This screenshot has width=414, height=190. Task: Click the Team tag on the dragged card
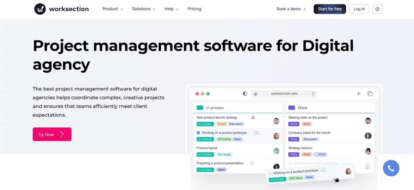tap(309, 177)
